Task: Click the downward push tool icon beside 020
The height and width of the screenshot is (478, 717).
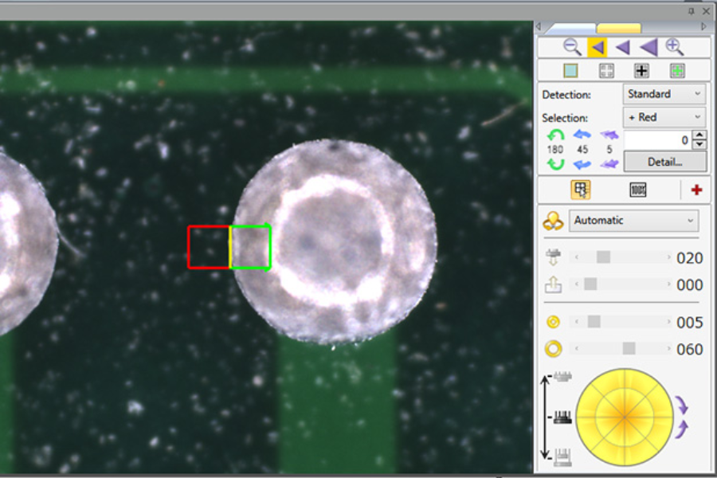Action: tap(554, 257)
